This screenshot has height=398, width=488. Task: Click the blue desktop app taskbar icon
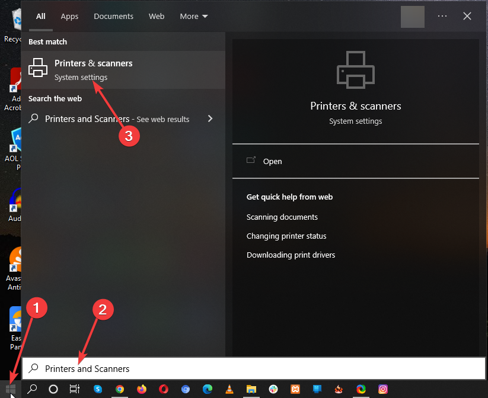coord(317,389)
